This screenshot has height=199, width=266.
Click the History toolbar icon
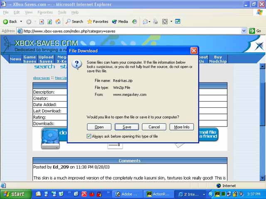point(135,22)
